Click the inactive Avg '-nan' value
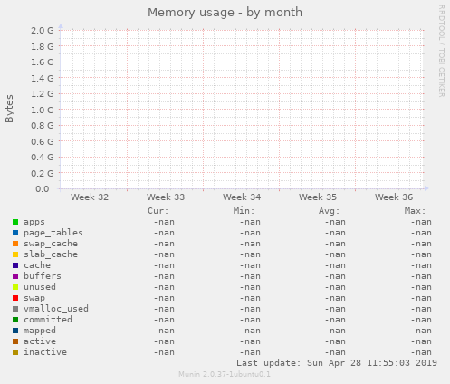The width and height of the screenshot is (450, 384). pos(335,352)
